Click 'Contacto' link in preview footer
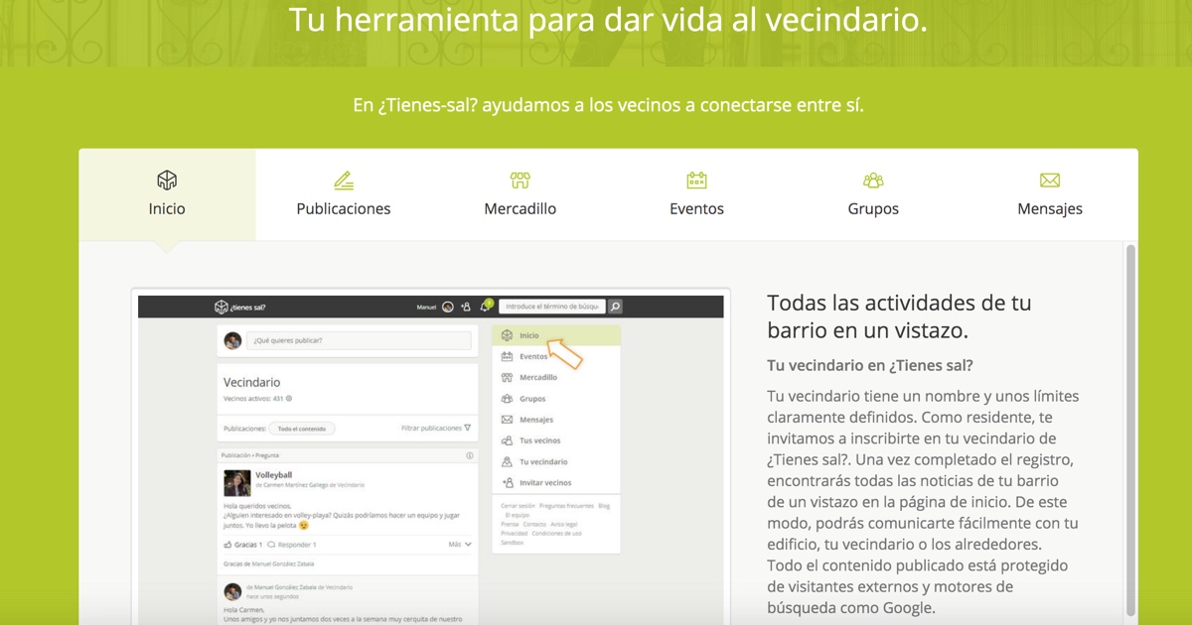This screenshot has width=1192, height=625. (534, 524)
